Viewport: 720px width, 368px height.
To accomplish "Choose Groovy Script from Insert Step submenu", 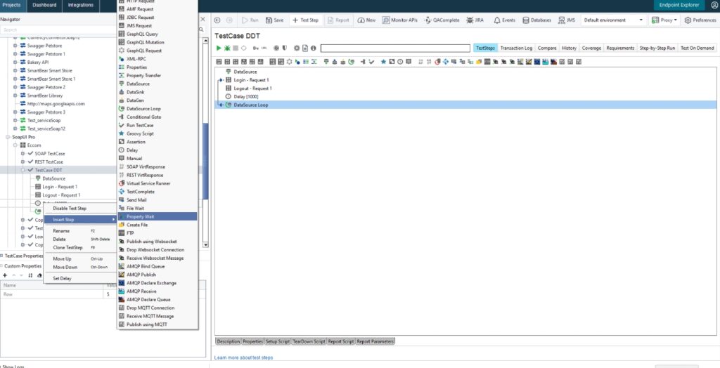I will click(x=157, y=133).
